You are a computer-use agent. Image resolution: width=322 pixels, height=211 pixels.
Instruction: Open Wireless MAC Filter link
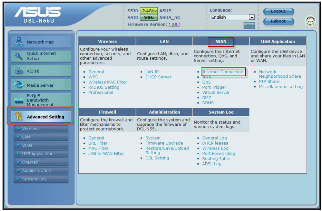coord(108,82)
